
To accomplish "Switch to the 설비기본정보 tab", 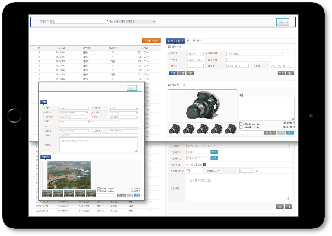I will (175, 41).
